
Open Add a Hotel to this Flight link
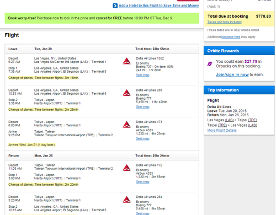pyautogui.click(x=159, y=6)
